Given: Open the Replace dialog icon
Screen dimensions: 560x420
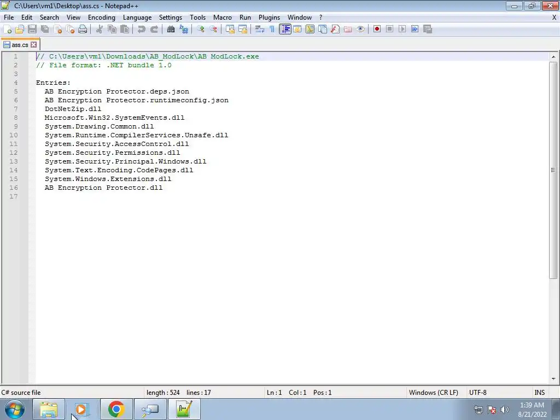Looking at the screenshot, I should [184, 30].
